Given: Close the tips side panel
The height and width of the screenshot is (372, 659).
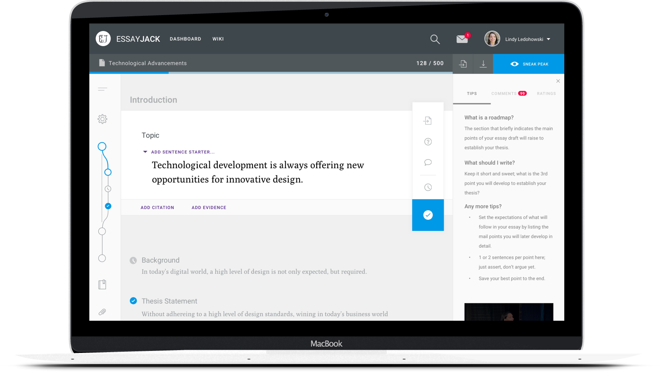Looking at the screenshot, I should coord(558,81).
